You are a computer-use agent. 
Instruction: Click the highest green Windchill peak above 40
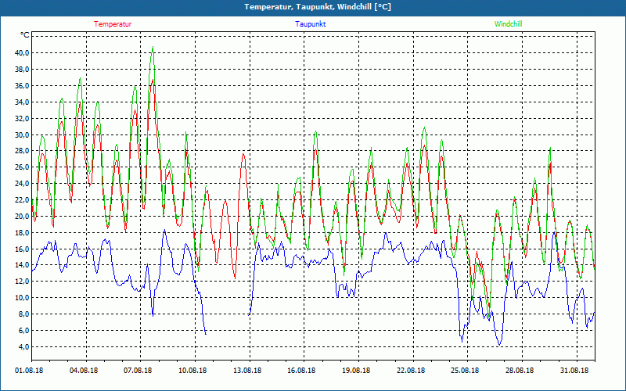click(x=153, y=48)
